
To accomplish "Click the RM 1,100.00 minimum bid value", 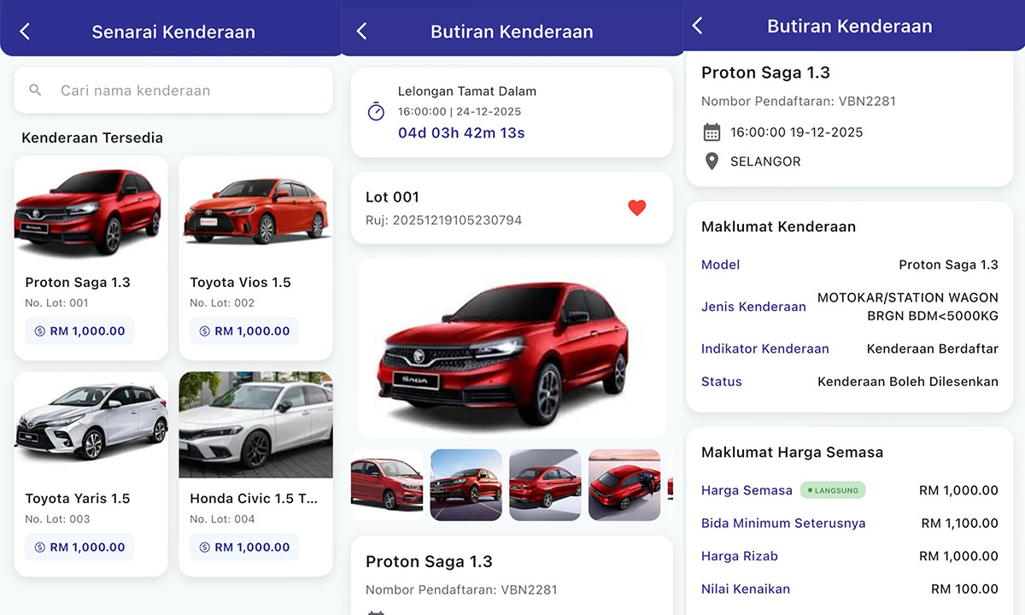I will (959, 523).
